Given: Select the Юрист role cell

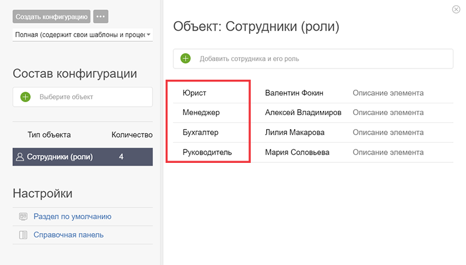Looking at the screenshot, I should pos(195,93).
